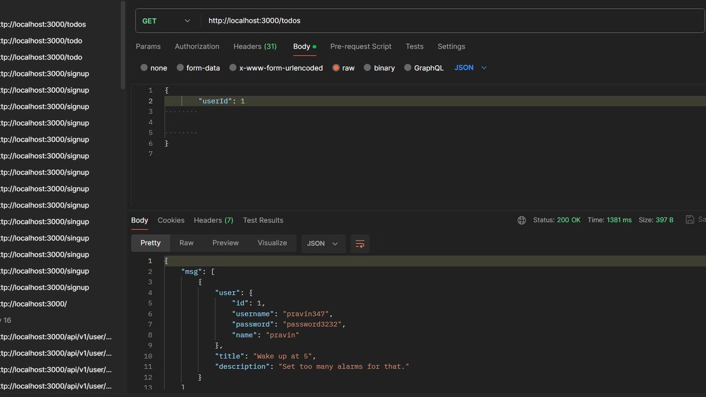Click the globe network icon near Status
The image size is (706, 397).
[521, 220]
